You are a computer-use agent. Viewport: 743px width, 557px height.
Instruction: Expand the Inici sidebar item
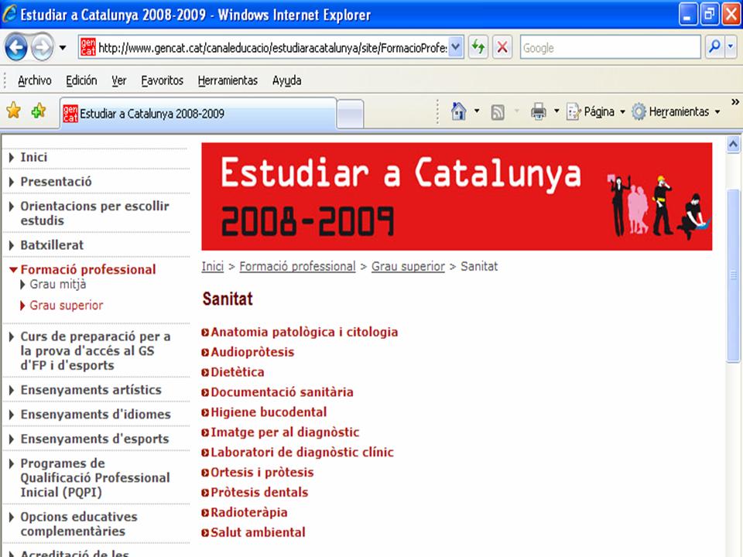click(x=33, y=157)
